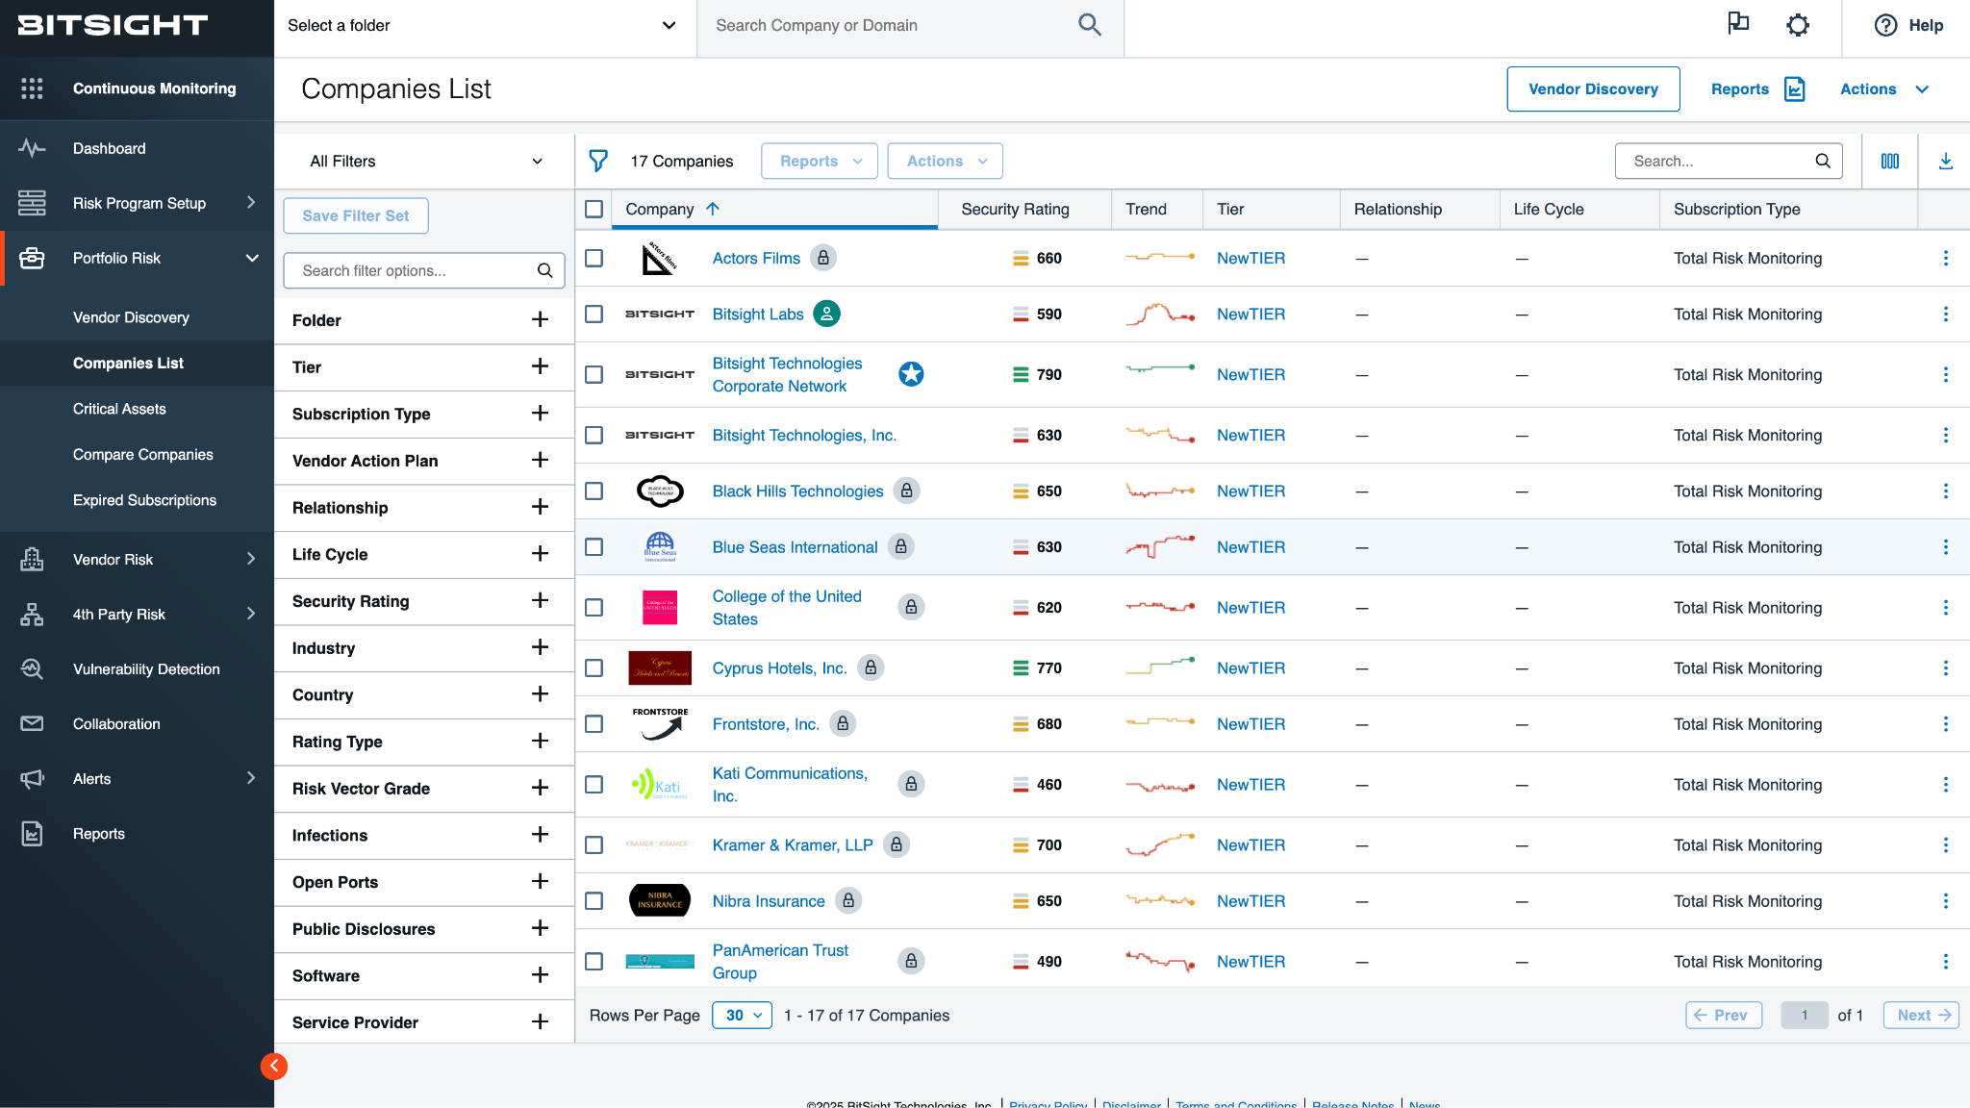Collapse the sidebar with the orange arrow button
Screen dimensions: 1970x1108
(274, 1066)
